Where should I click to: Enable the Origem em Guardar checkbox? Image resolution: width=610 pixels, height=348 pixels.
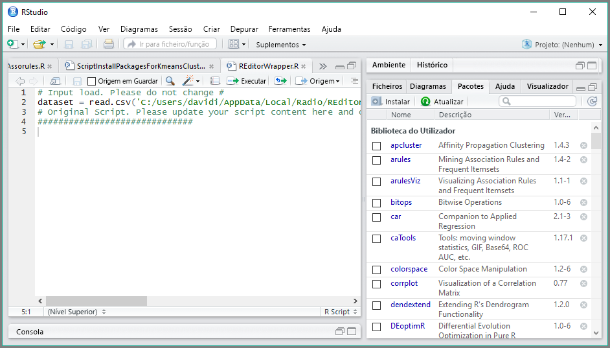[91, 81]
